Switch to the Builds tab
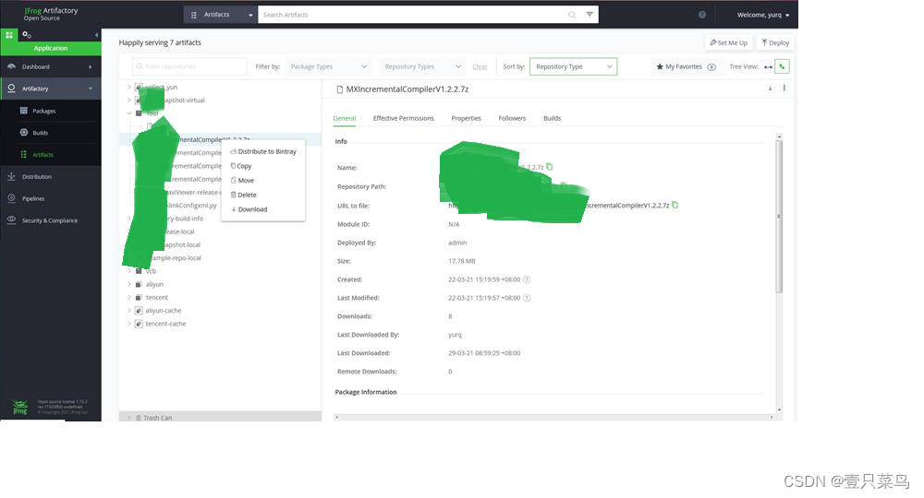The image size is (924, 498). coord(553,118)
